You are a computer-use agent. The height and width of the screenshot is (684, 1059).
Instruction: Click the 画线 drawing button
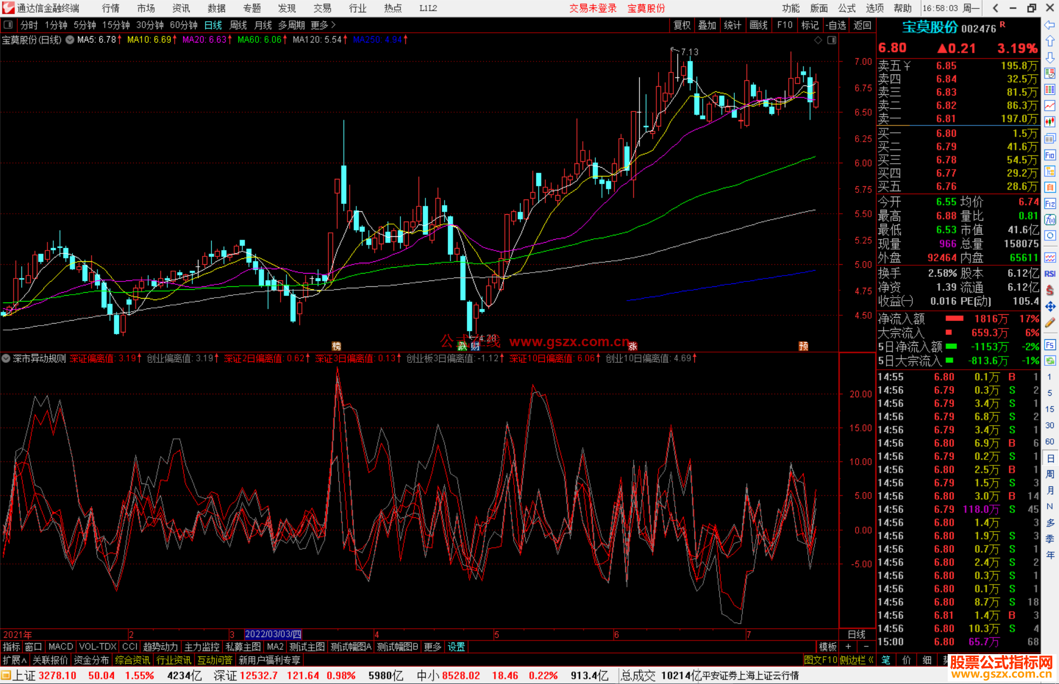758,25
